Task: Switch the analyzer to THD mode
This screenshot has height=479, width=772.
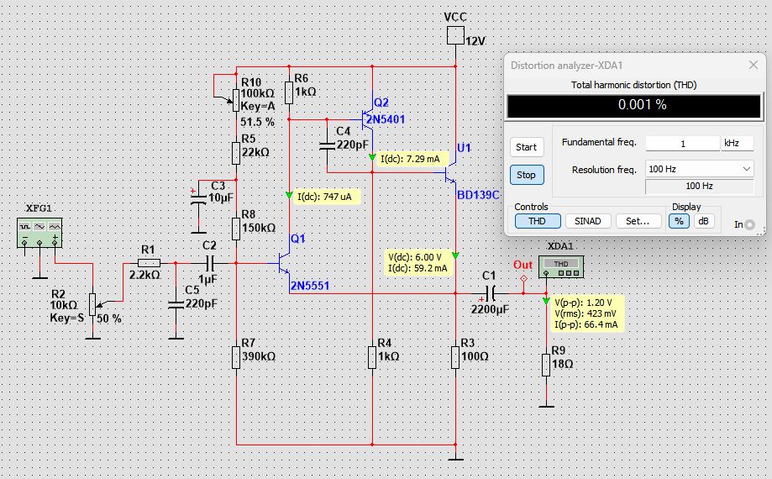Action: coord(538,221)
